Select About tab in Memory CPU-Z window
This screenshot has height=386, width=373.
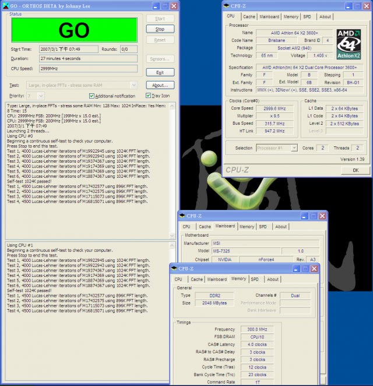click(x=273, y=279)
